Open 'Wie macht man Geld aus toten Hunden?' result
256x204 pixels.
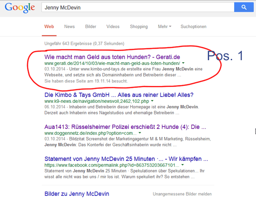tap(112, 57)
